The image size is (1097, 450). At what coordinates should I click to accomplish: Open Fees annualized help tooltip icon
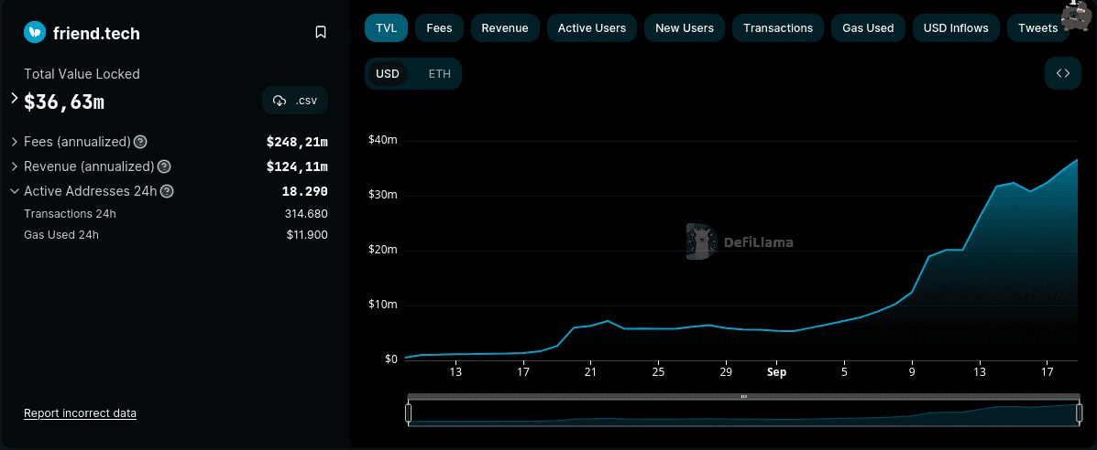pyautogui.click(x=140, y=142)
